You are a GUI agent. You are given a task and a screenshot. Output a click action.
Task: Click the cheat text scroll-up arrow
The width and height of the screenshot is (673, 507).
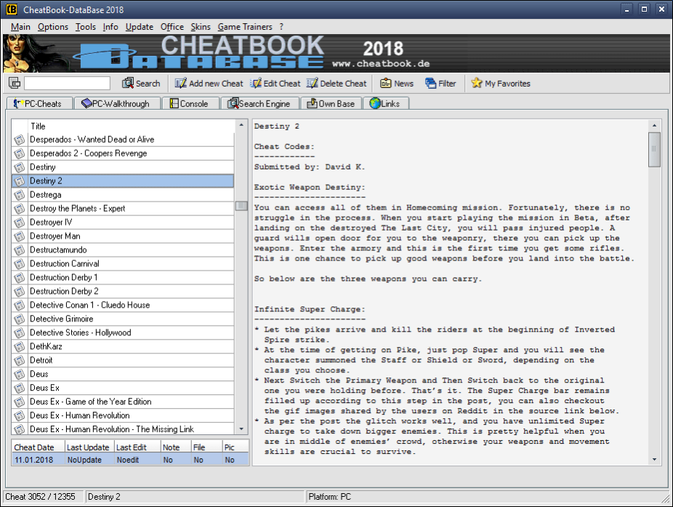[x=654, y=125]
